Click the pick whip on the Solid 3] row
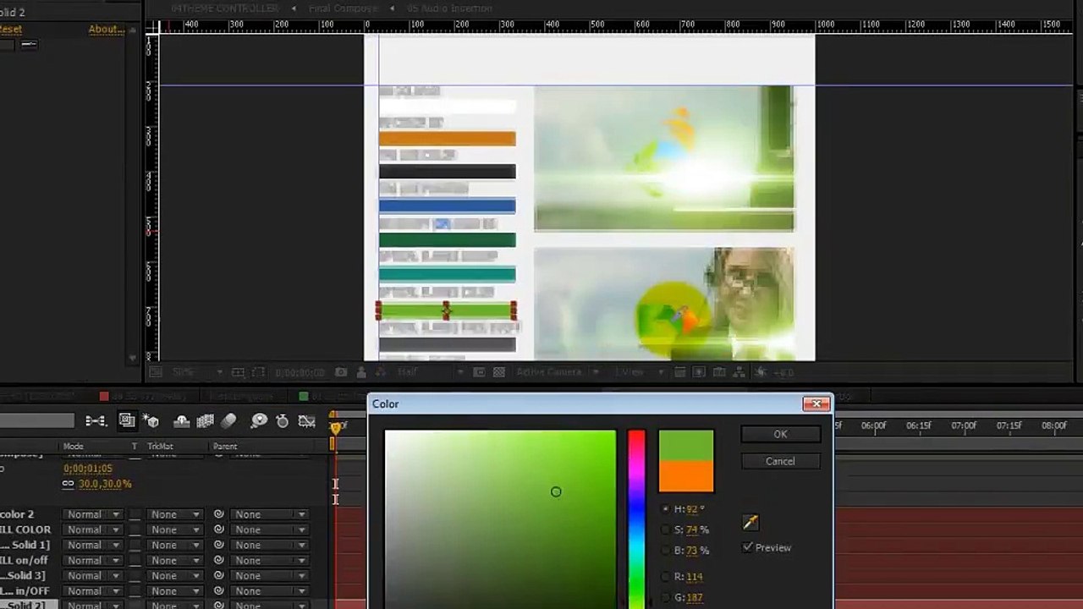 [218, 575]
